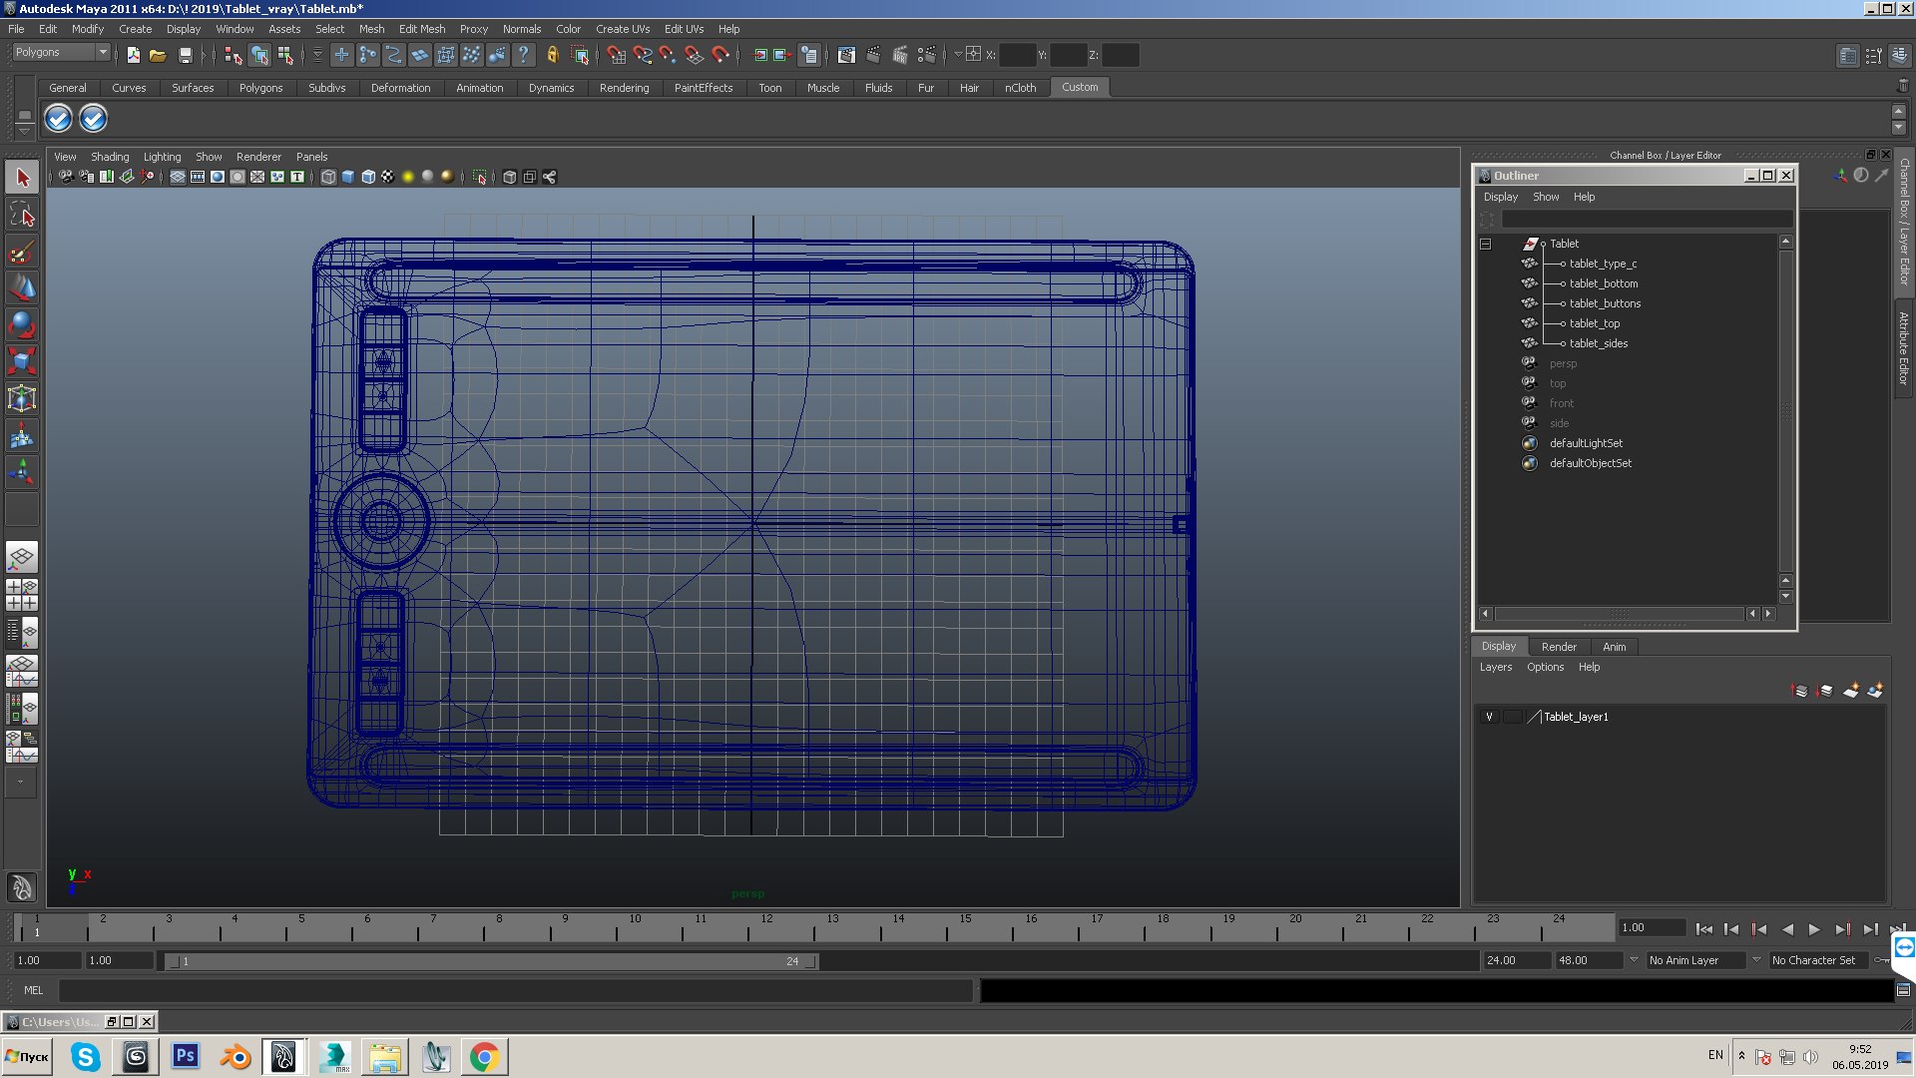
Task: Switch to the Rendering shelf tab
Action: (624, 88)
